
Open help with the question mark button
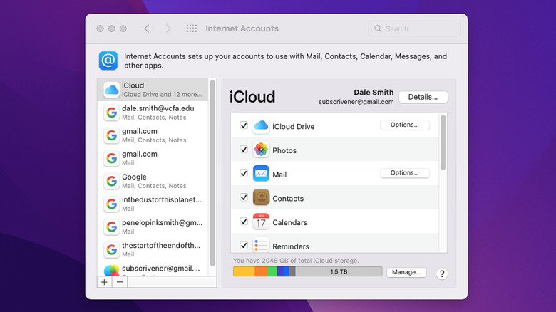[x=442, y=274]
